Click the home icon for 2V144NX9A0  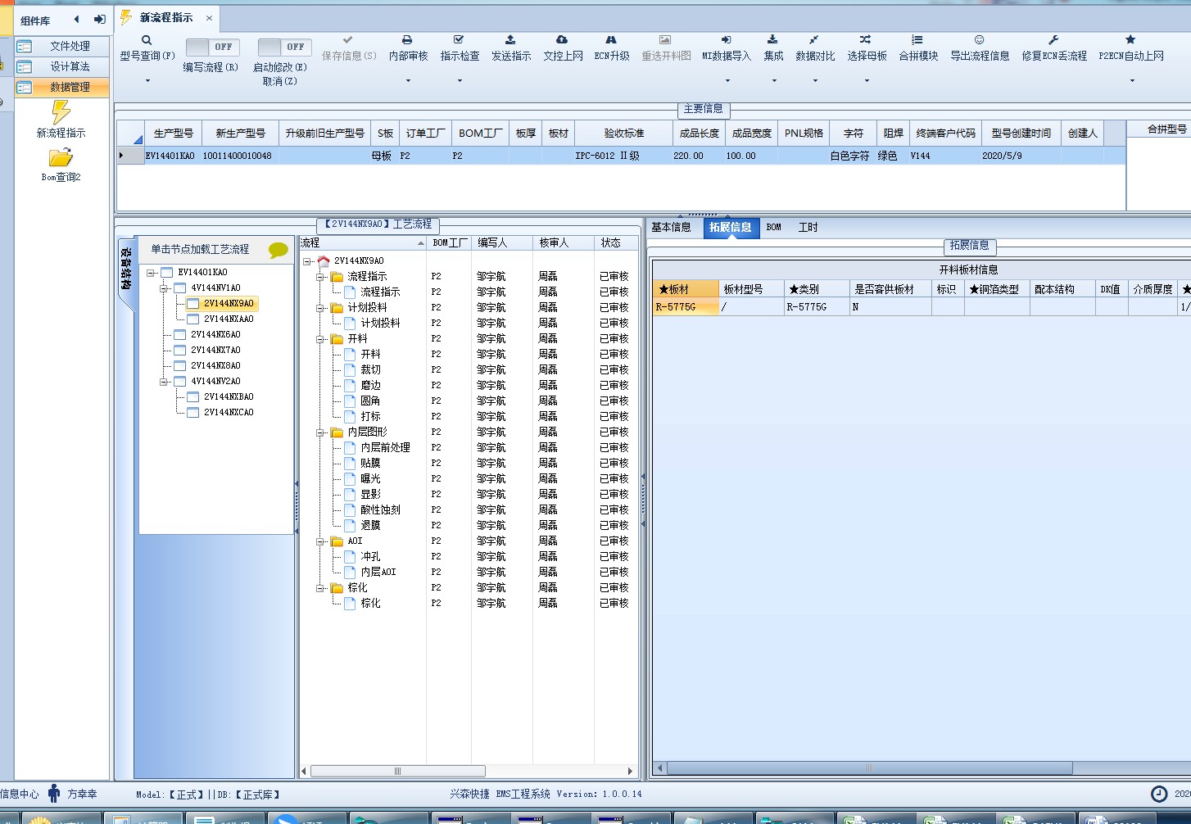coord(324,260)
